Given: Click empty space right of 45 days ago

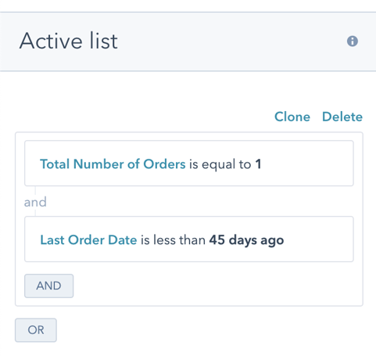Looking at the screenshot, I should point(318,239).
